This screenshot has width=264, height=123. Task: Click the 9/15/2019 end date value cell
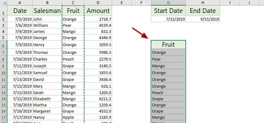click(203, 19)
